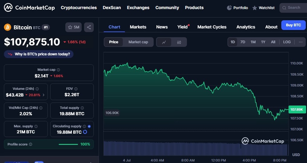Click the Profile score progress bar
The height and width of the screenshot is (163, 307).
pyautogui.click(x=68, y=145)
